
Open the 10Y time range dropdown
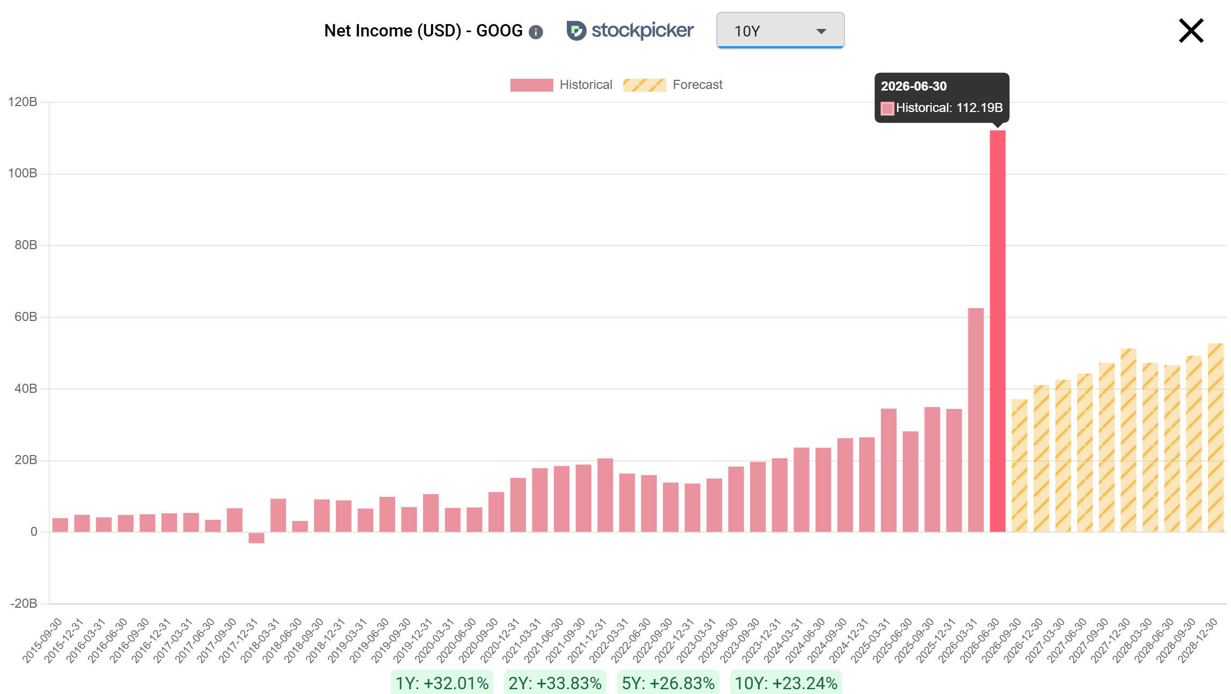780,31
